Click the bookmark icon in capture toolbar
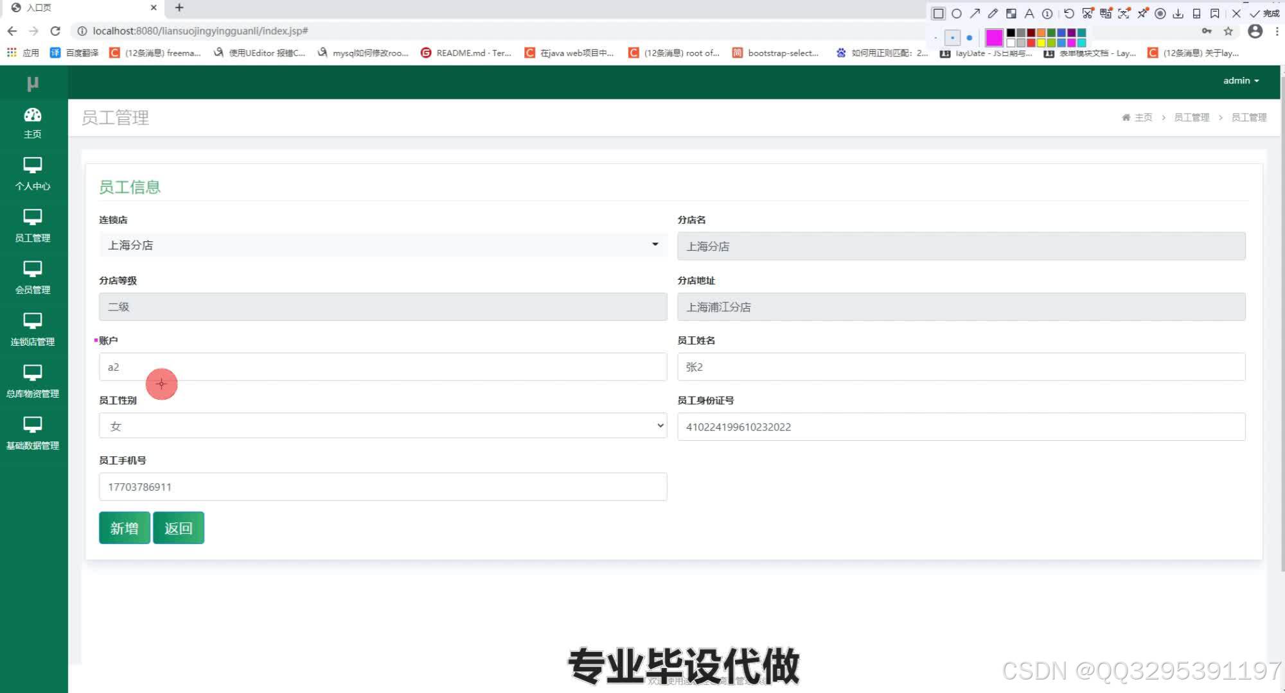Screen dimensions: 1285x693 [1214, 13]
